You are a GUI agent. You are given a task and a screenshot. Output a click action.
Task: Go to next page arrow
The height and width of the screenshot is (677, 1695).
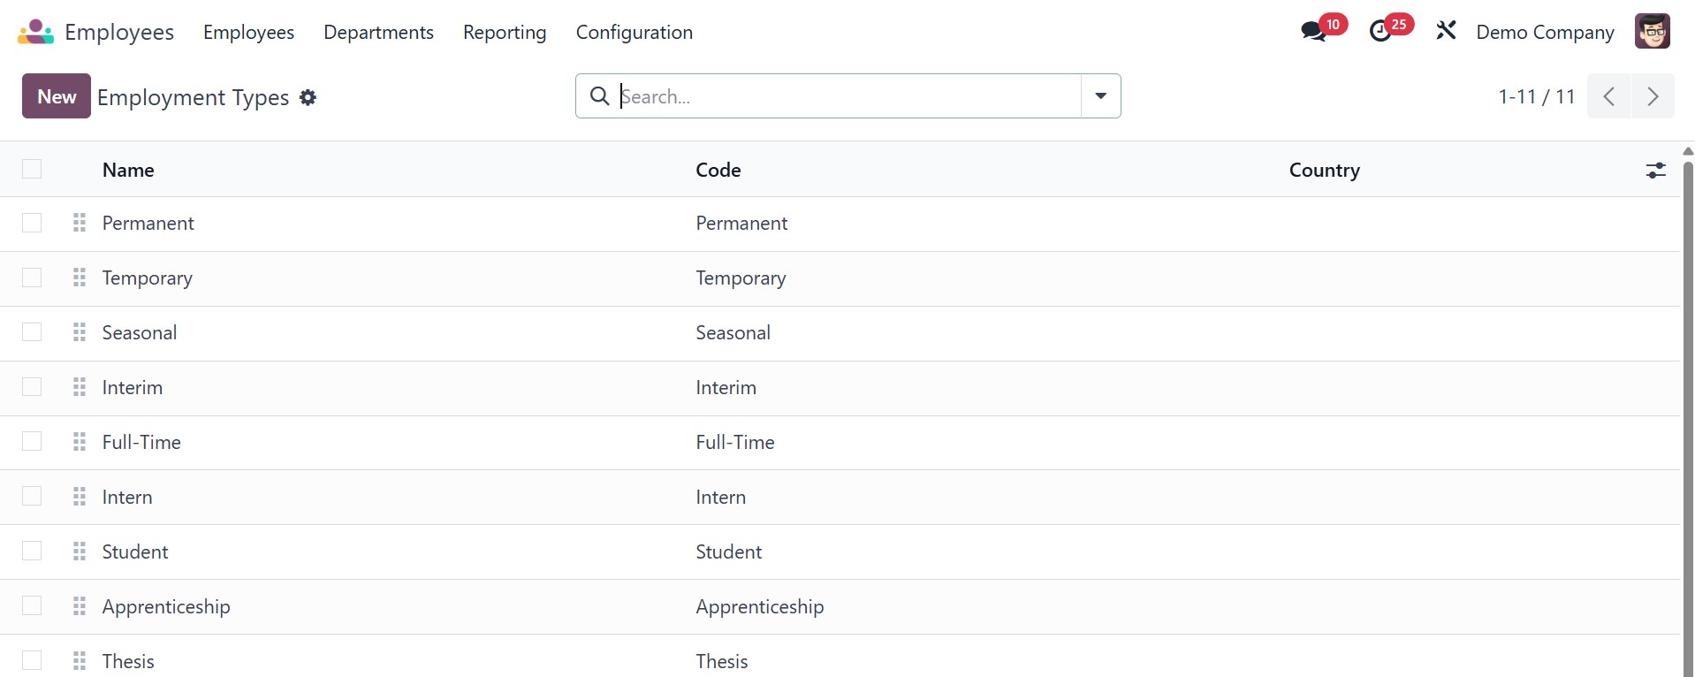(x=1653, y=96)
